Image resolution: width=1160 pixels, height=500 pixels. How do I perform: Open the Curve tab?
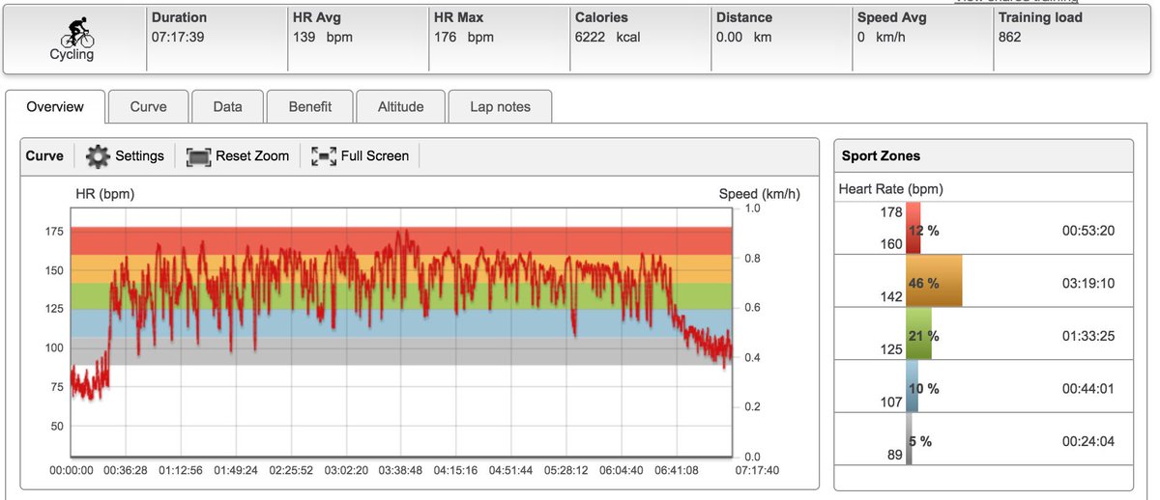pyautogui.click(x=148, y=107)
